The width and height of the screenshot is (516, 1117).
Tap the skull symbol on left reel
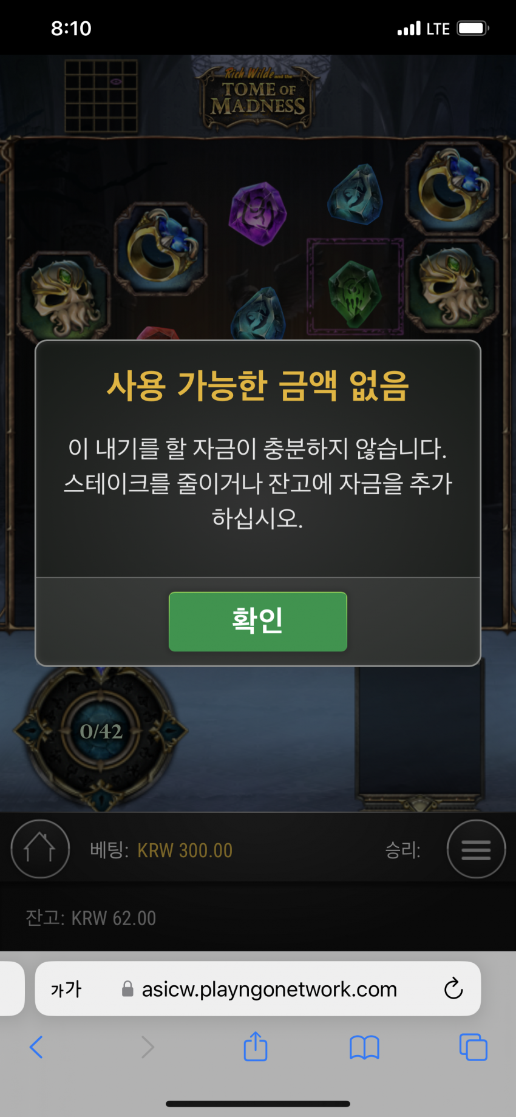coord(64,296)
